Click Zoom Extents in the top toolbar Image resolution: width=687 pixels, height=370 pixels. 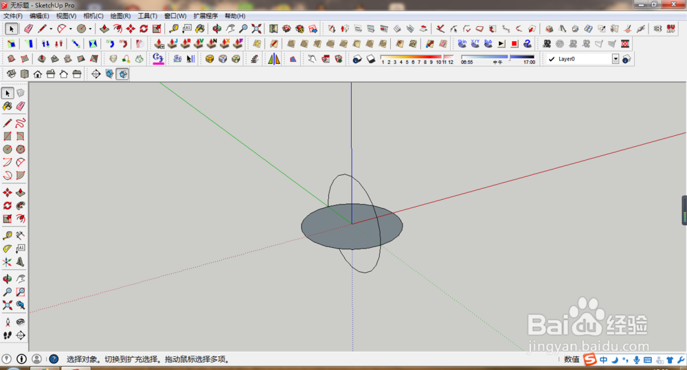pyautogui.click(x=256, y=29)
